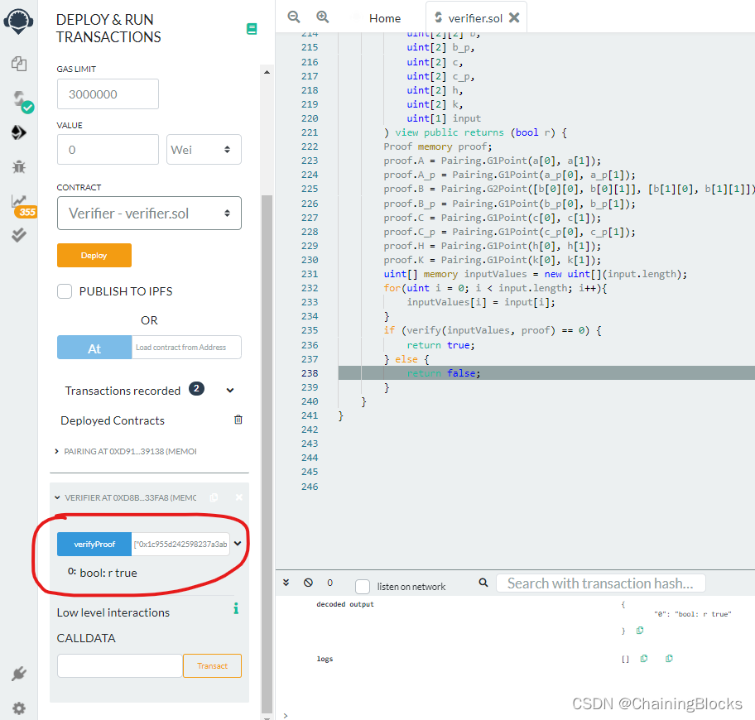This screenshot has width=755, height=720.
Task: Click '0: bool: r true' result text
Action: 103,573
